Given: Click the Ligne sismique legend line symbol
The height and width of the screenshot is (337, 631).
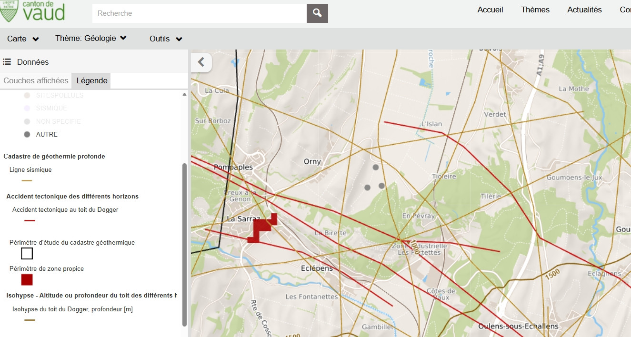Looking at the screenshot, I should point(27,181).
